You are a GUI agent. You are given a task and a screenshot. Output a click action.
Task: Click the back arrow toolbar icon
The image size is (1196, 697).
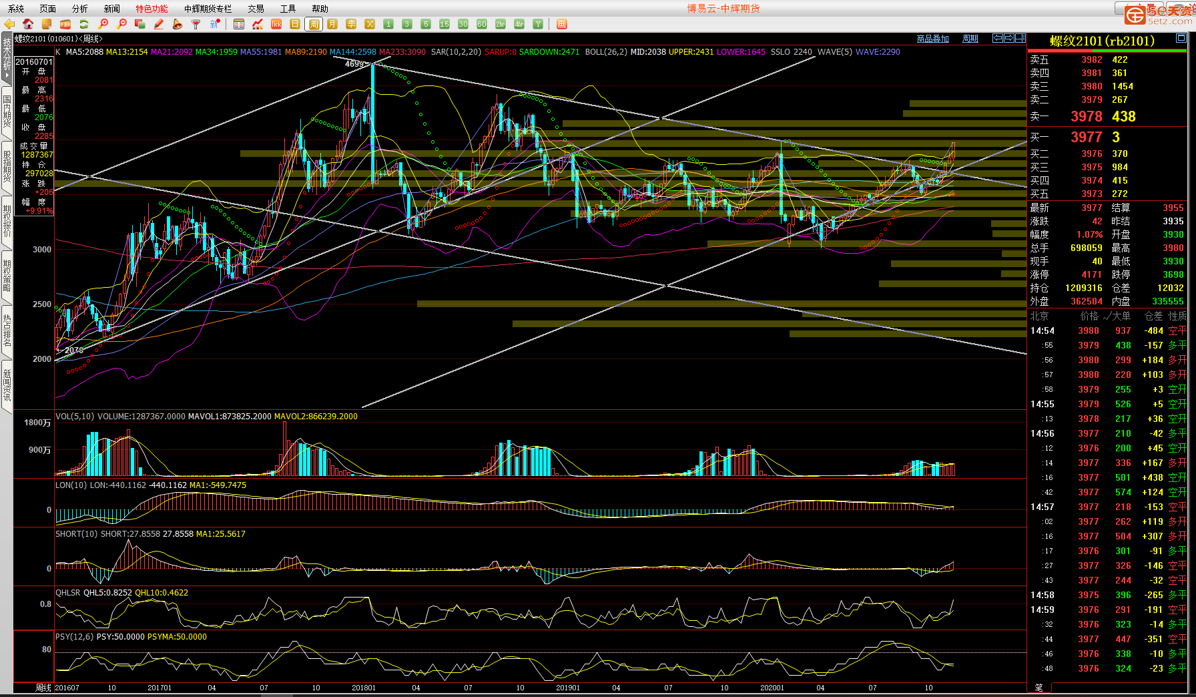(x=9, y=24)
